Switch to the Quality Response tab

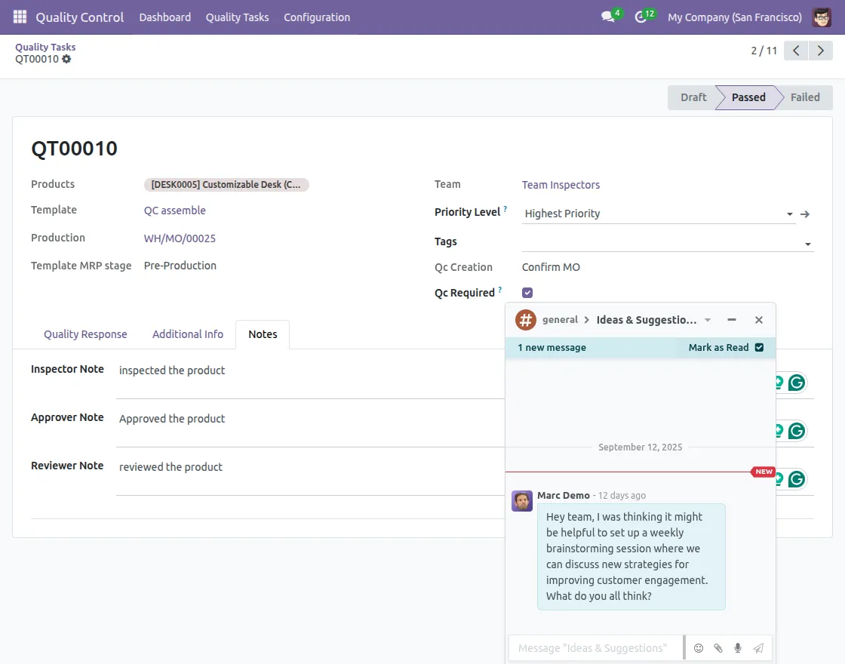[x=85, y=334]
